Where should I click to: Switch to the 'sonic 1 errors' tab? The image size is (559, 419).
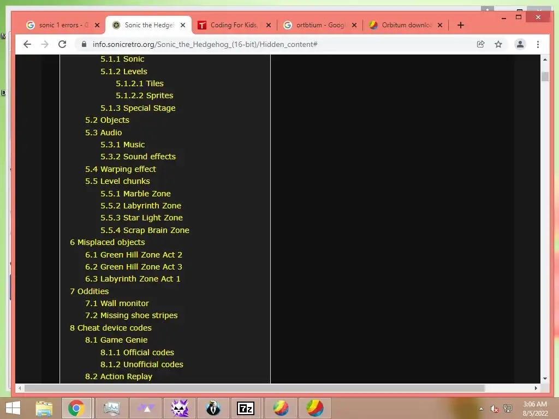pyautogui.click(x=62, y=25)
